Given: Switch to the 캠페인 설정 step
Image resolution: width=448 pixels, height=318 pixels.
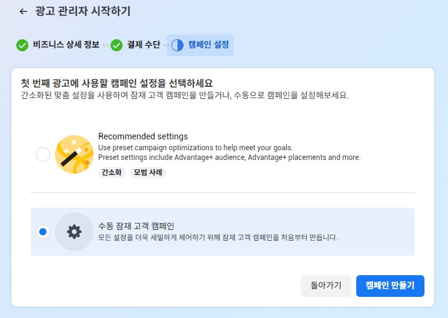Looking at the screenshot, I should tap(200, 45).
